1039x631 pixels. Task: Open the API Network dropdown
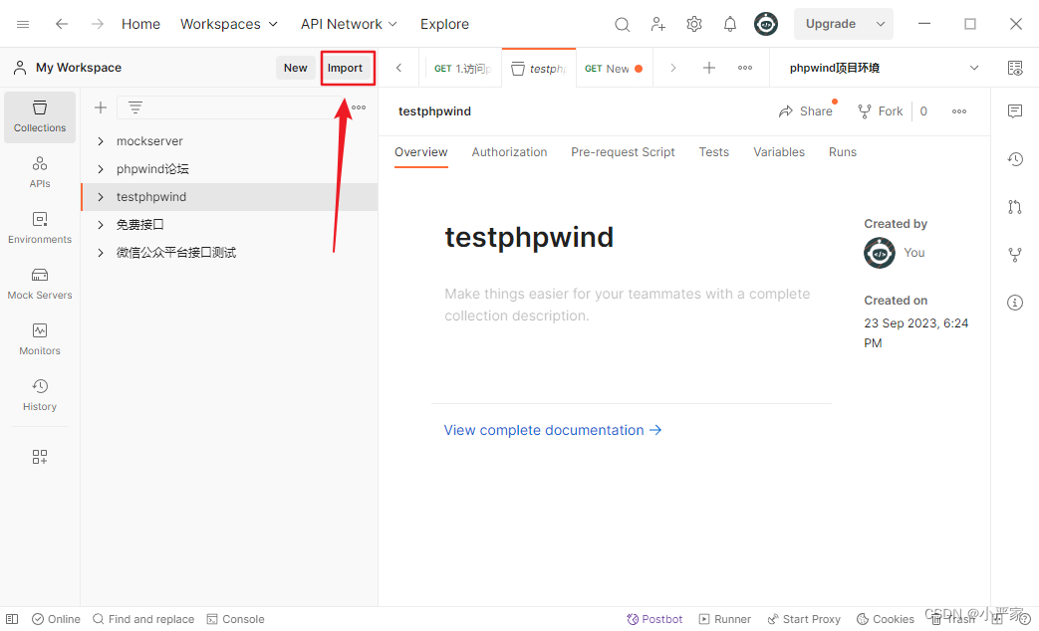[349, 24]
